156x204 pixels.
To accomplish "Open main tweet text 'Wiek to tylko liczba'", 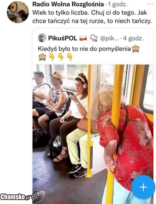I will coord(60,13).
